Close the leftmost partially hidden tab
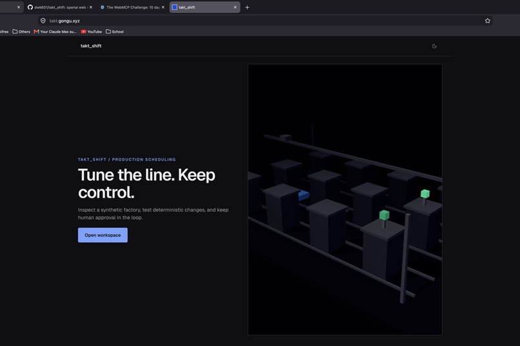 19,7
